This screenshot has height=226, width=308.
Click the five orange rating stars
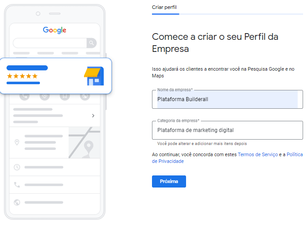point(22,76)
